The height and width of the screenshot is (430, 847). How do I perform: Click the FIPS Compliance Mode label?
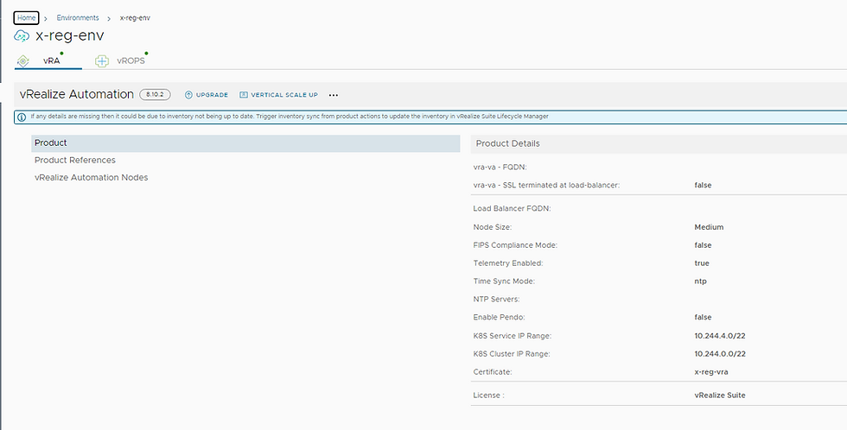pyautogui.click(x=515, y=245)
